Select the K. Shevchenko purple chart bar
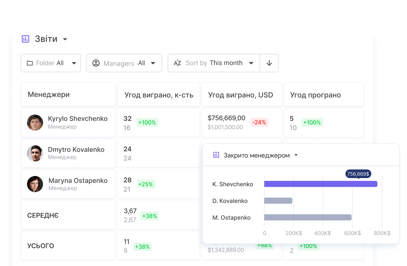The image size is (407, 266). (x=320, y=184)
